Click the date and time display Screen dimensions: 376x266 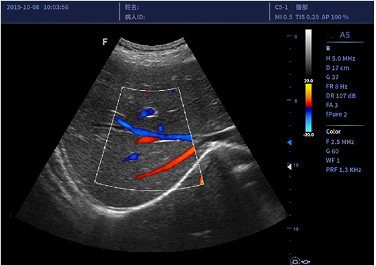point(38,8)
